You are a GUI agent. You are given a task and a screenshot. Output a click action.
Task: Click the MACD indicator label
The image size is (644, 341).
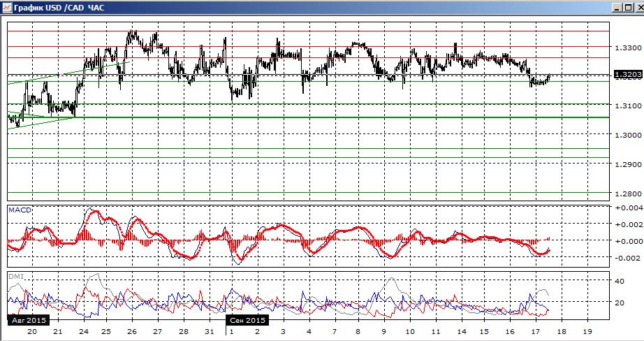tap(20, 210)
